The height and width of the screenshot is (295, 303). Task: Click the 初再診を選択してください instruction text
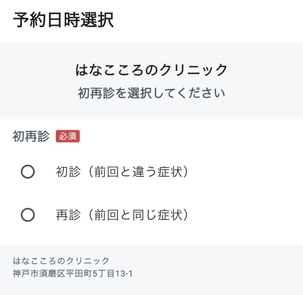click(x=151, y=93)
